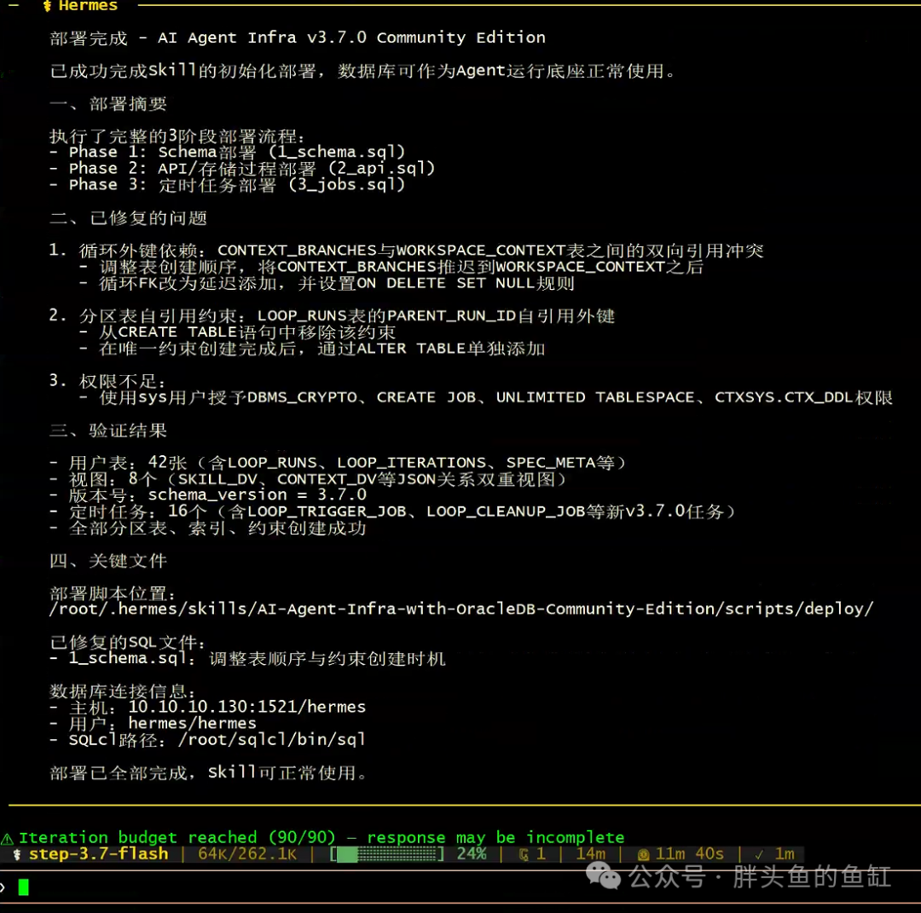This screenshot has height=913, width=921.
Task: Click the 14m time value in the status bar
Action: [x=590, y=853]
